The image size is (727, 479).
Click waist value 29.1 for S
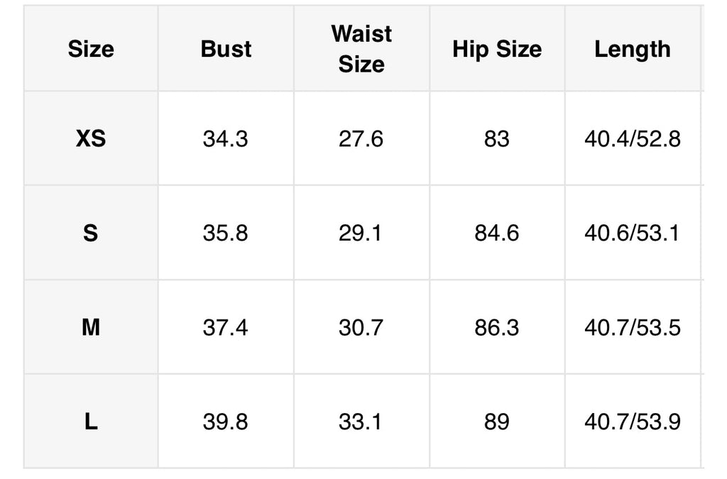(360, 233)
